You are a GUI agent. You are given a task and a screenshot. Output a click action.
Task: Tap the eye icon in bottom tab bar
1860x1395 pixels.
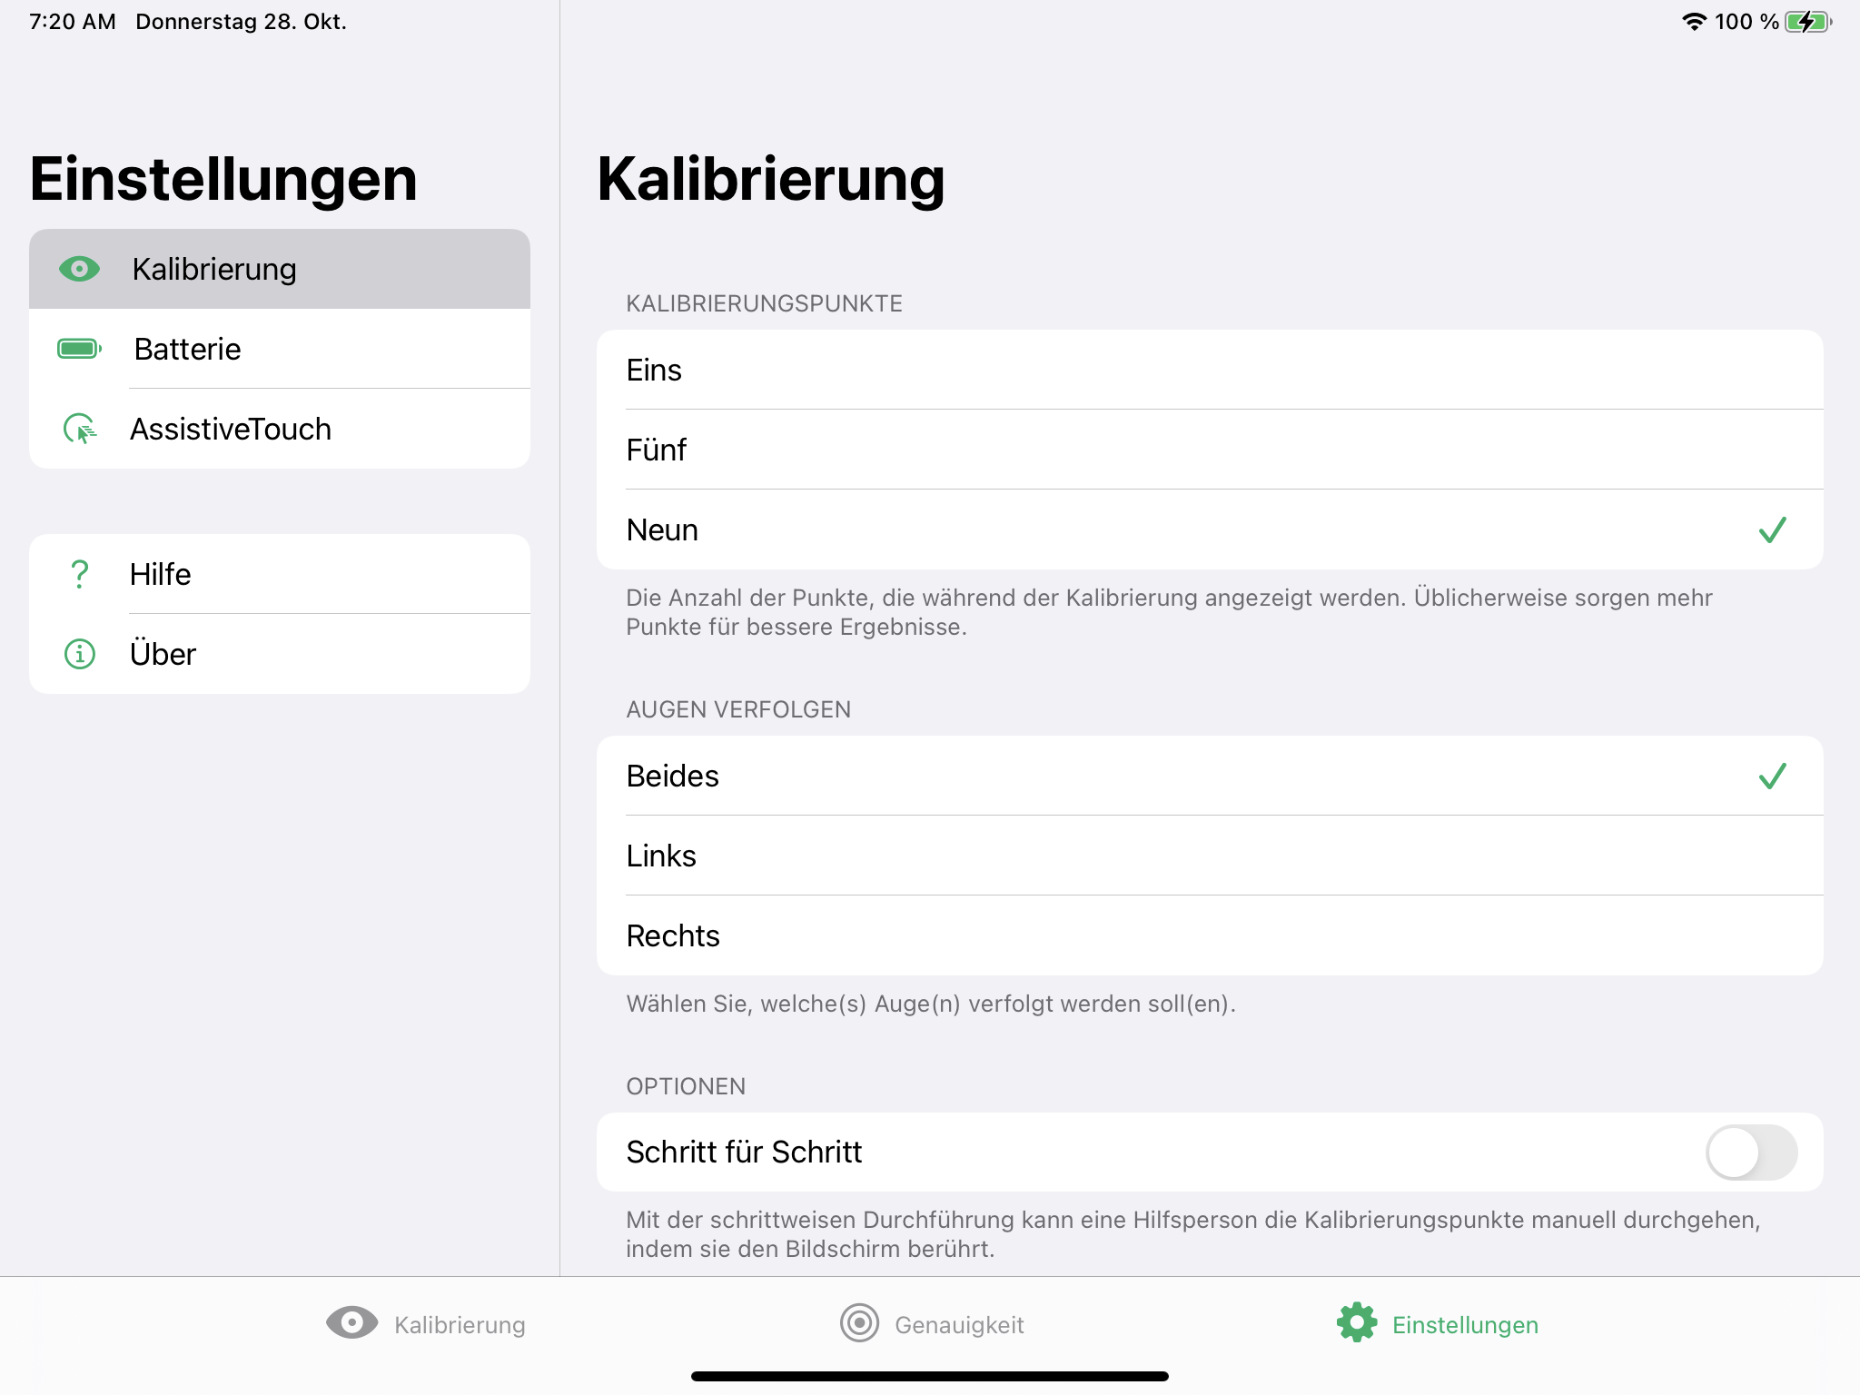tap(351, 1323)
